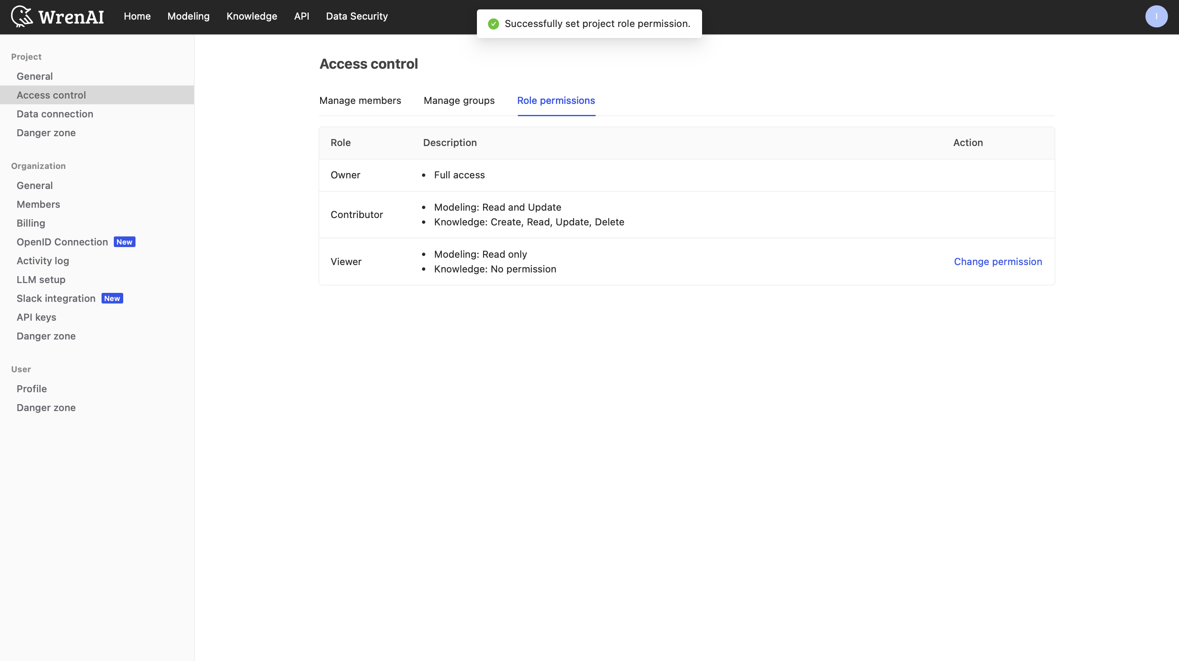Screen dimensions: 1179x661
Task: Go to Modeling in top navigation
Action: pos(188,16)
